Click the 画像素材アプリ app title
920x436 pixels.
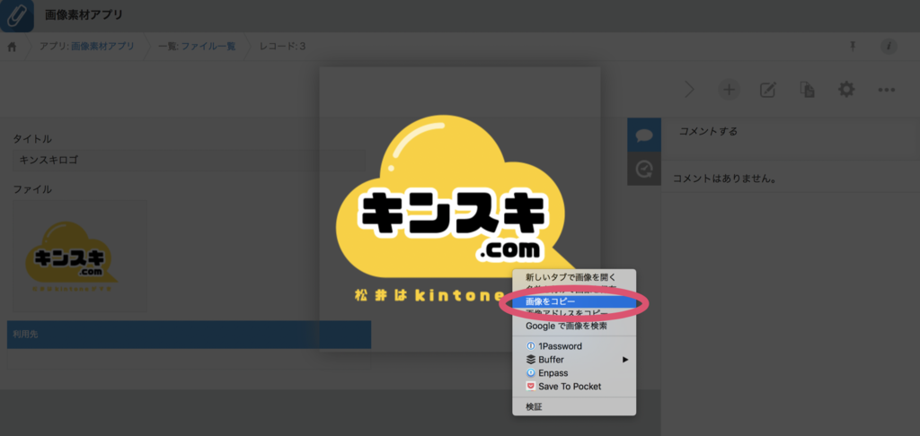pyautogui.click(x=84, y=15)
